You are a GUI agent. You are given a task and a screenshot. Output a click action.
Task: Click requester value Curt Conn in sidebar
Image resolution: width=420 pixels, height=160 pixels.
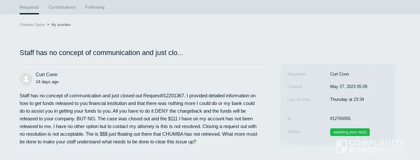tap(340, 74)
